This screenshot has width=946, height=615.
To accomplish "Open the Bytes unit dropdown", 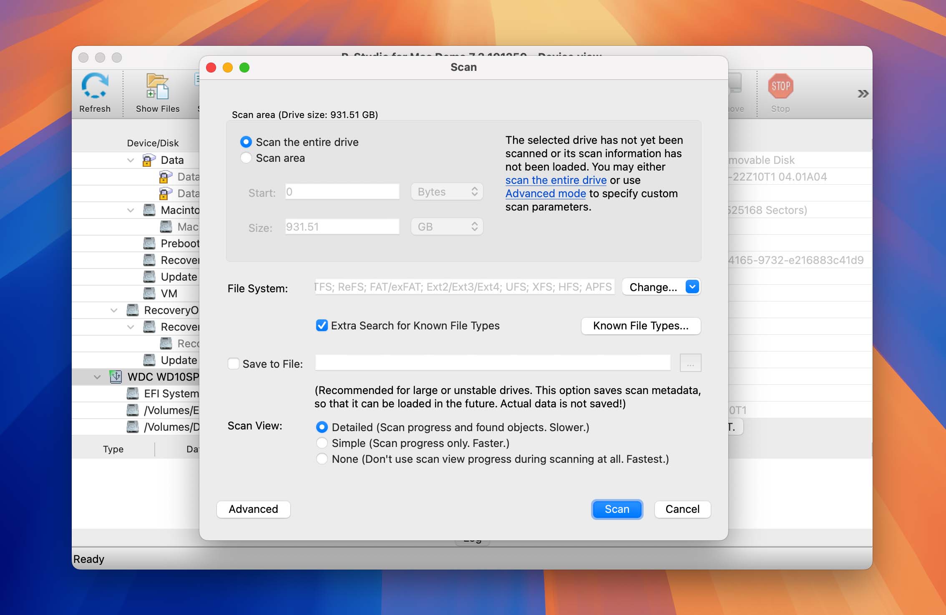I will click(x=446, y=191).
